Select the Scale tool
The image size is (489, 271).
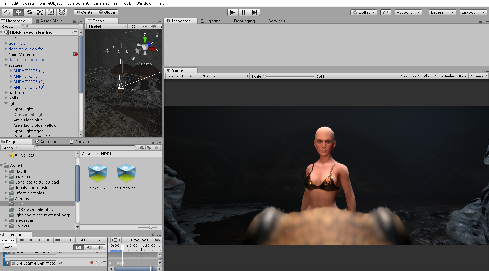point(40,12)
